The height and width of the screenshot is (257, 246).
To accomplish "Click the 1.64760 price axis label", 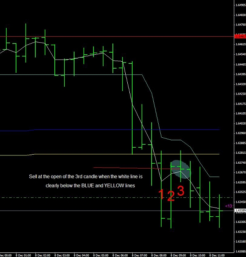I will [x=241, y=25].
